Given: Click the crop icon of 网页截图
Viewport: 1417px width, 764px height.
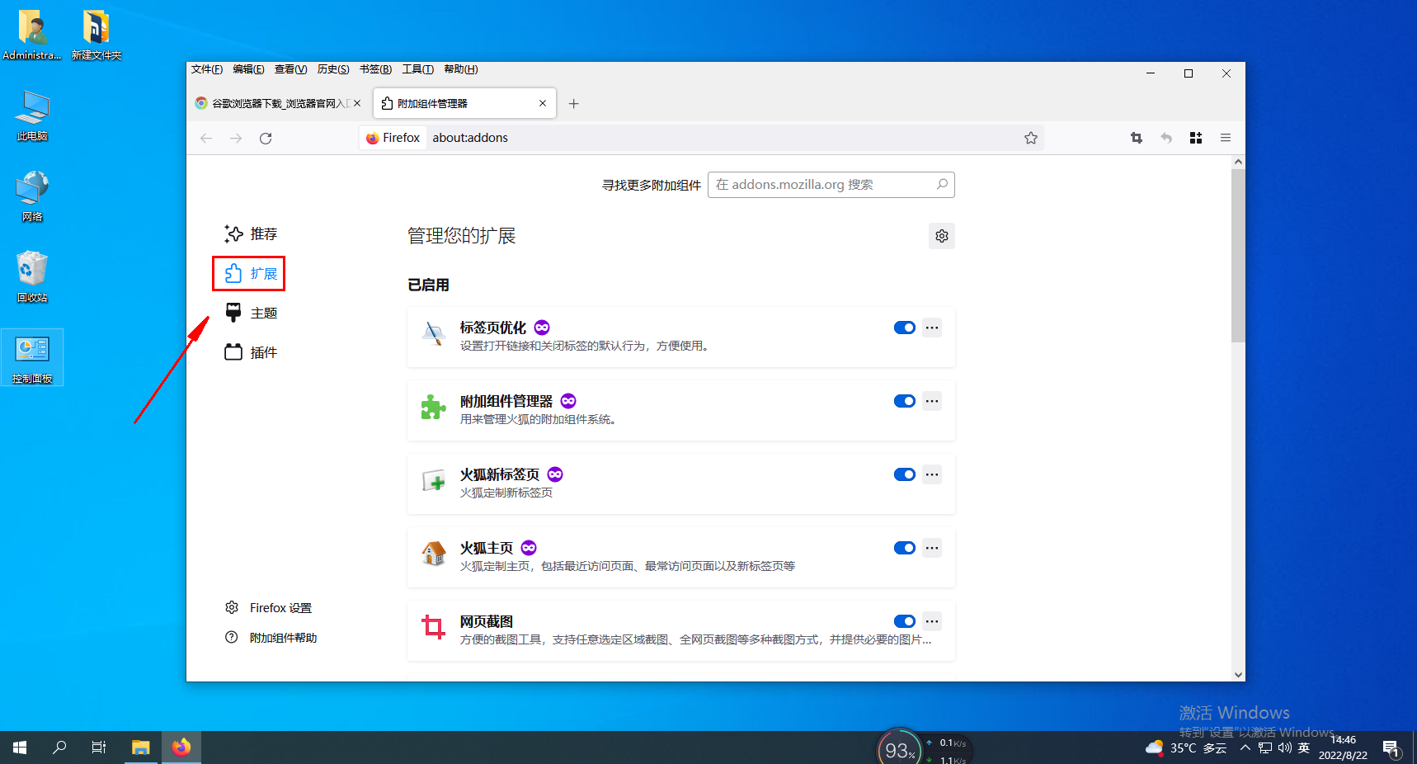Looking at the screenshot, I should pos(434,627).
